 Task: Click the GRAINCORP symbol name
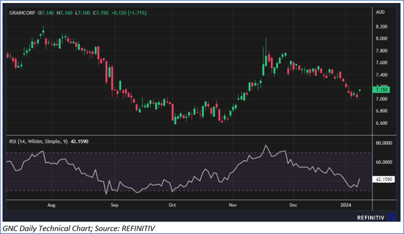click(22, 13)
